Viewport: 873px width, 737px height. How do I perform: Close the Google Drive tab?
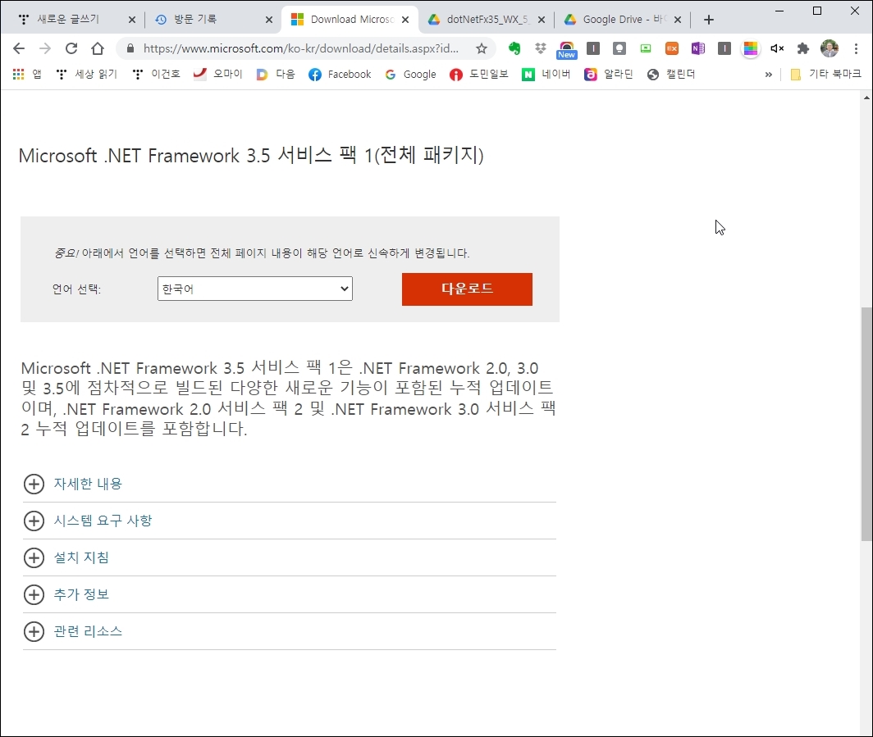pos(678,20)
